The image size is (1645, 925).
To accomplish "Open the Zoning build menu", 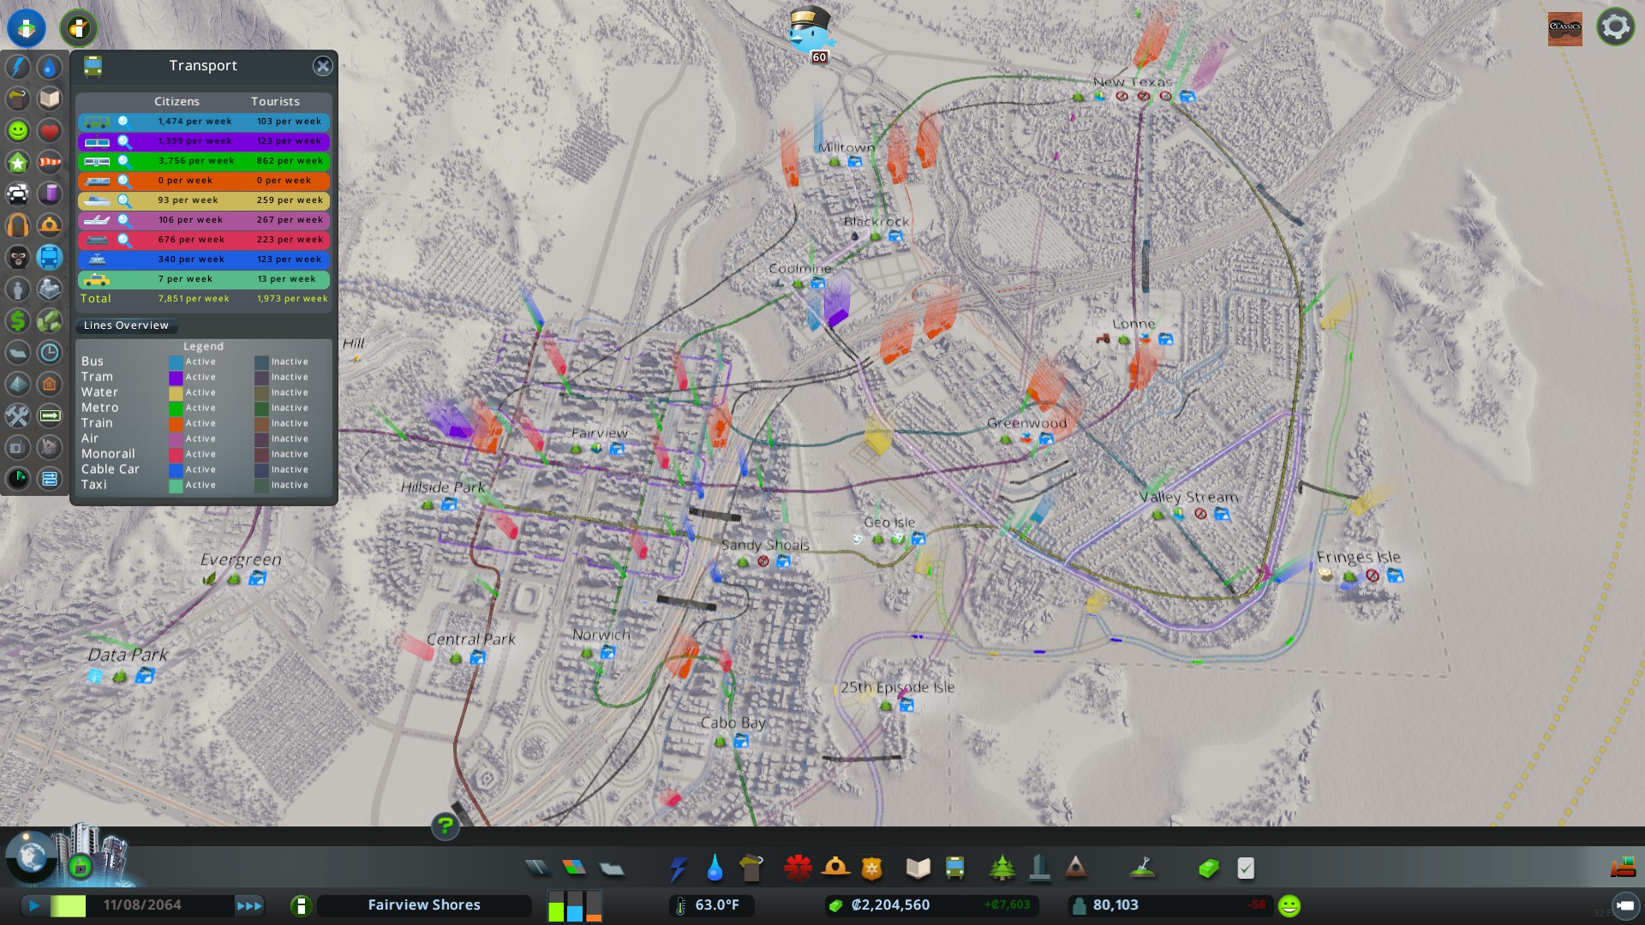I will click(575, 868).
